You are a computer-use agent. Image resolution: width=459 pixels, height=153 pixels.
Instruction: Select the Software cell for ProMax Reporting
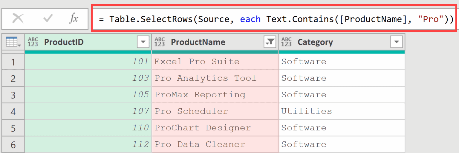pyautogui.click(x=342, y=95)
